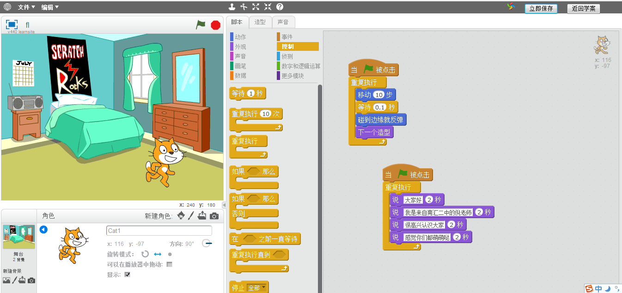Select the scissors delete tool
The width and height of the screenshot is (622, 293).
[x=244, y=7]
